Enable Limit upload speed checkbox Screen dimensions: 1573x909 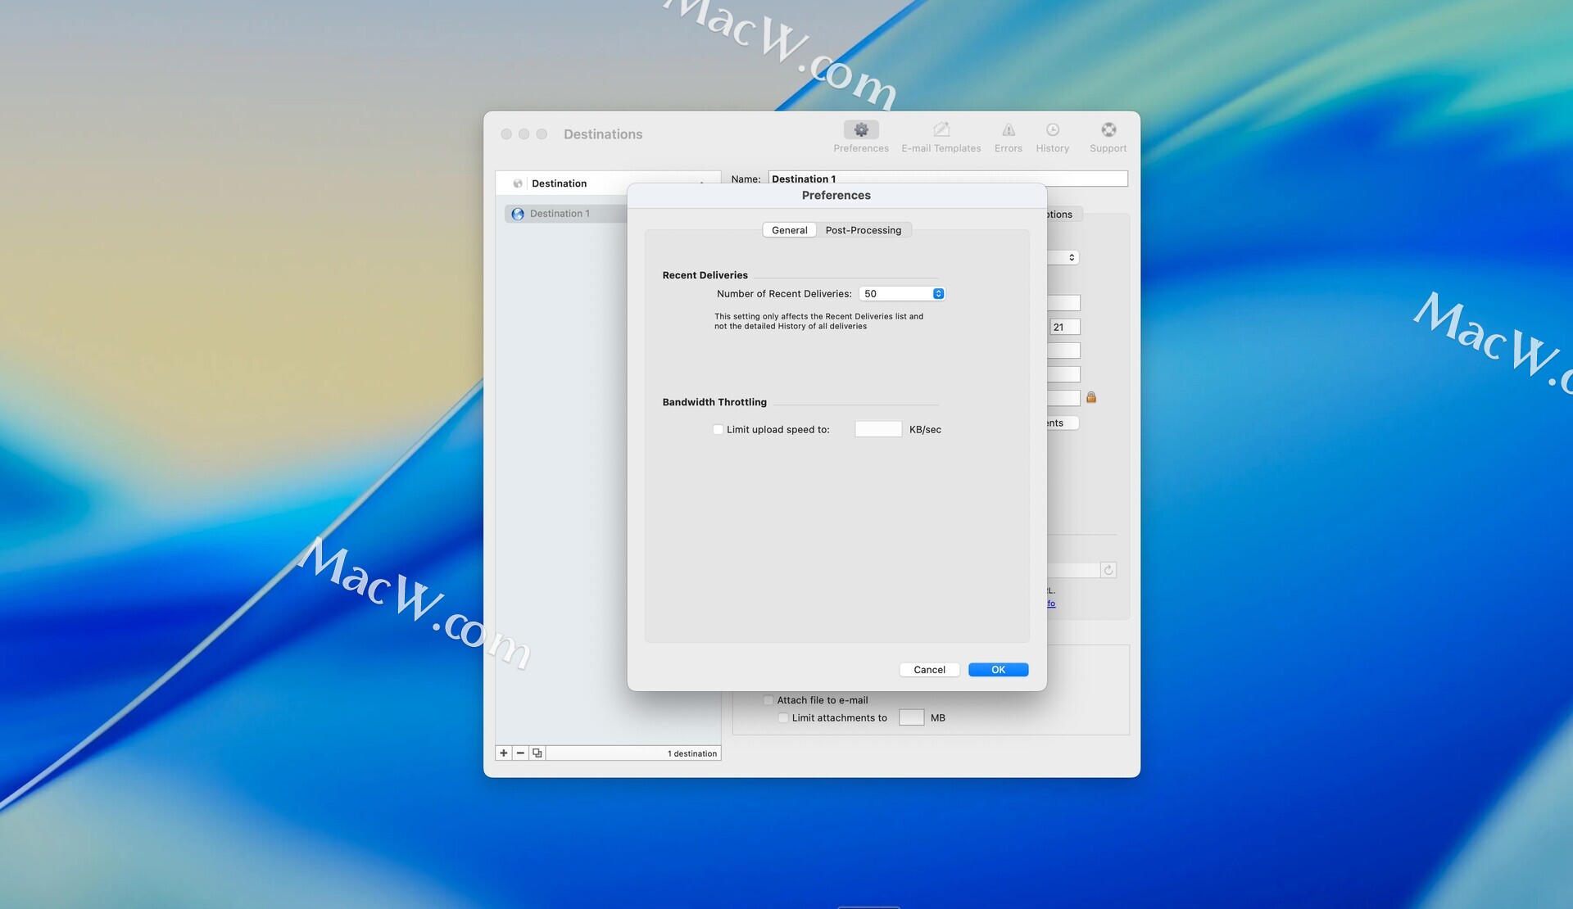click(x=719, y=429)
